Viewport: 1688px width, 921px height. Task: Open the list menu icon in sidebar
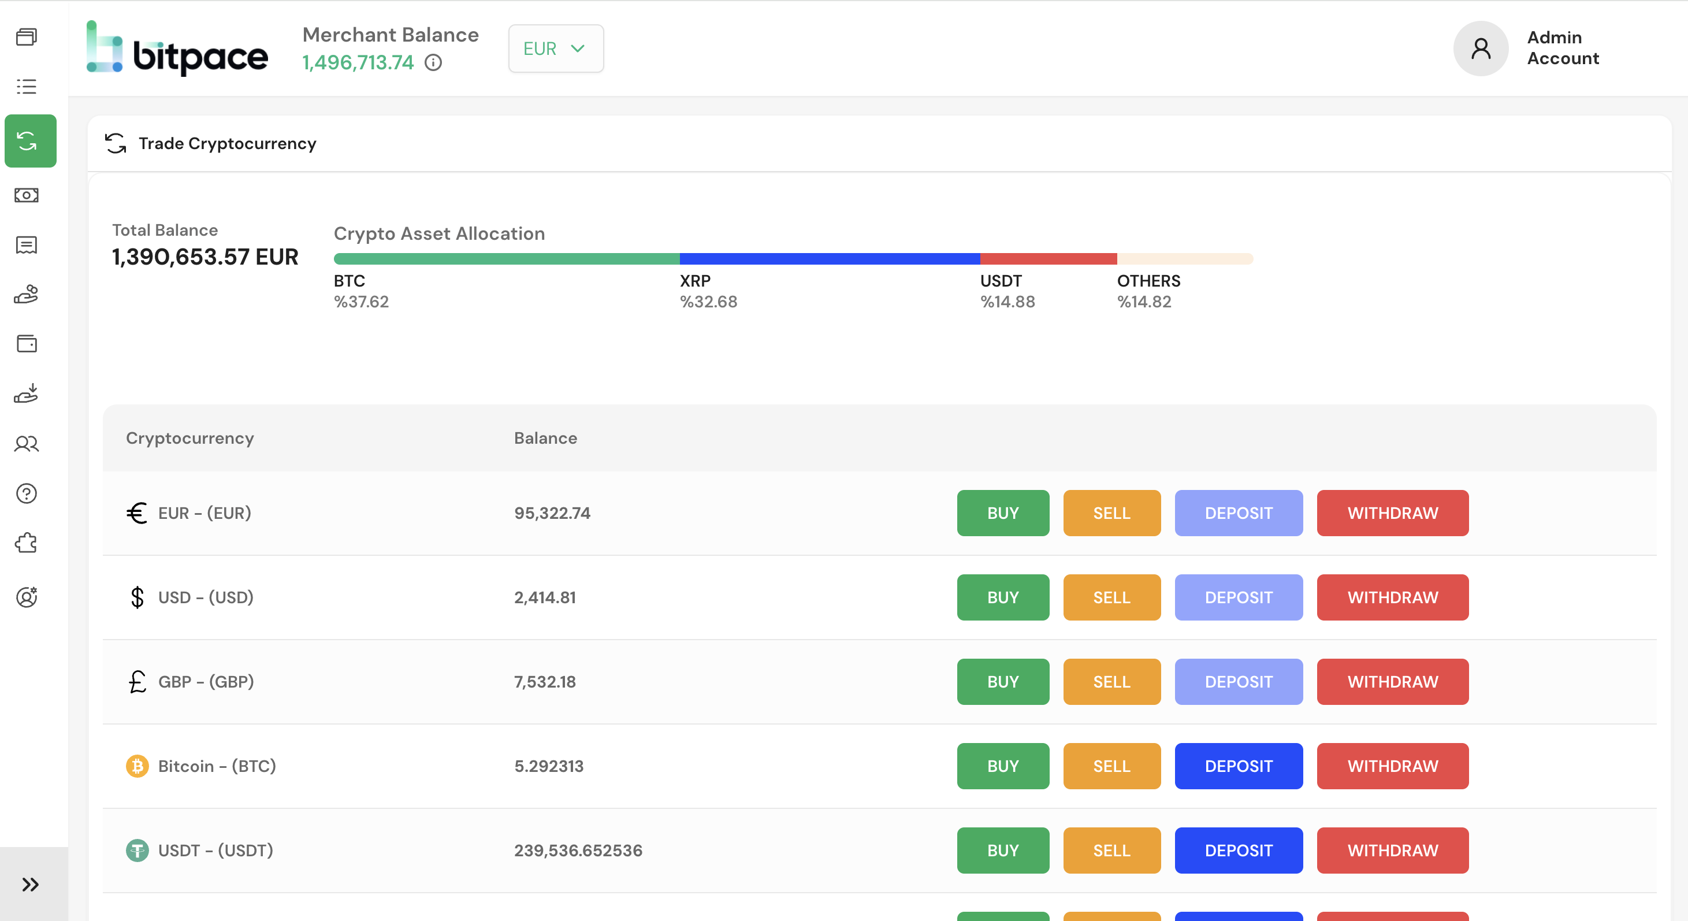(x=27, y=87)
